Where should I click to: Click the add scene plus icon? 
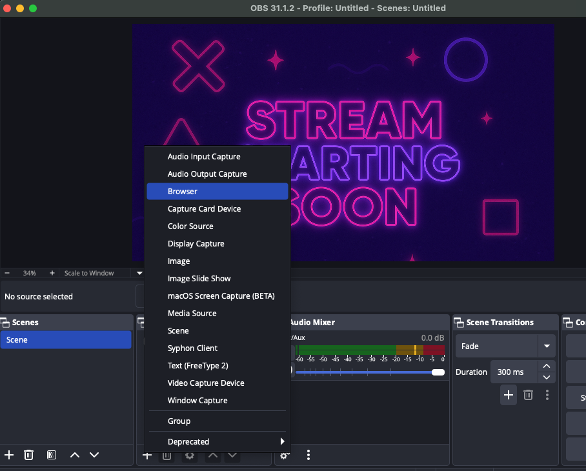(9, 455)
